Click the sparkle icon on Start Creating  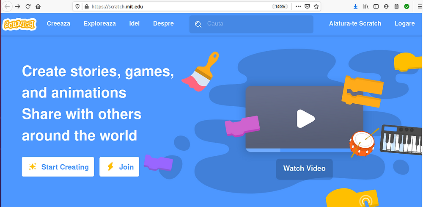pos(33,167)
